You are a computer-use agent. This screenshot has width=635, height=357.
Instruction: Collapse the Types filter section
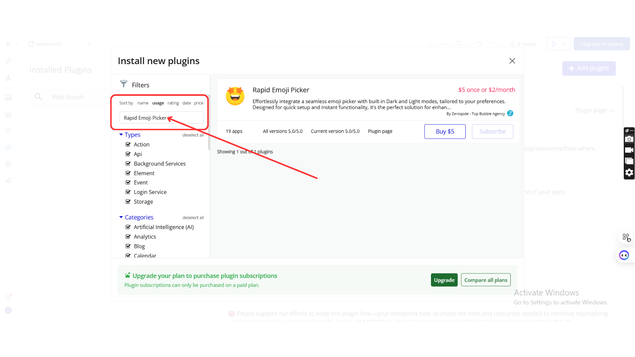point(121,135)
